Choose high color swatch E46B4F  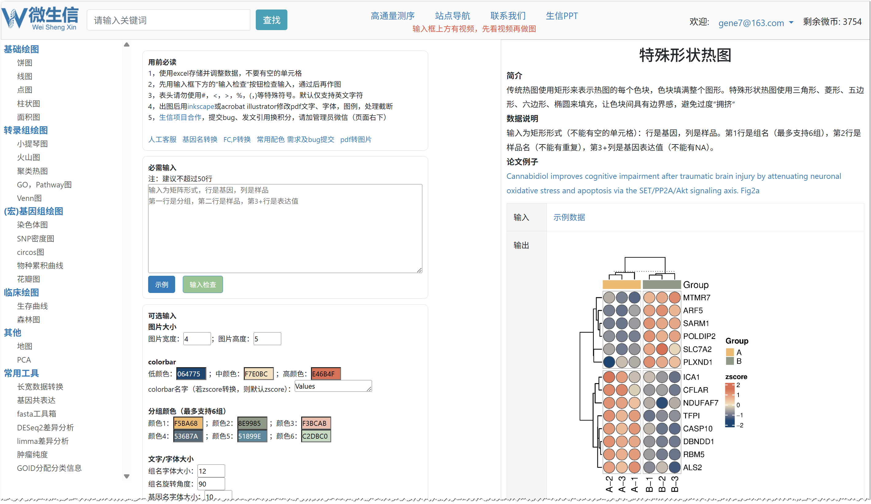point(325,374)
